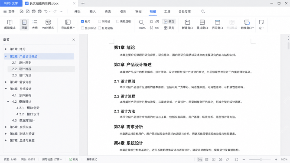Switch to Web layout (Web版式)
The height and width of the screenshot is (163, 290).
(x=48, y=24)
